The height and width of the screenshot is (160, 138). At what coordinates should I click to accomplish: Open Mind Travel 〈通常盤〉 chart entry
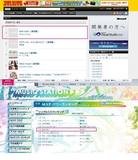point(29,64)
